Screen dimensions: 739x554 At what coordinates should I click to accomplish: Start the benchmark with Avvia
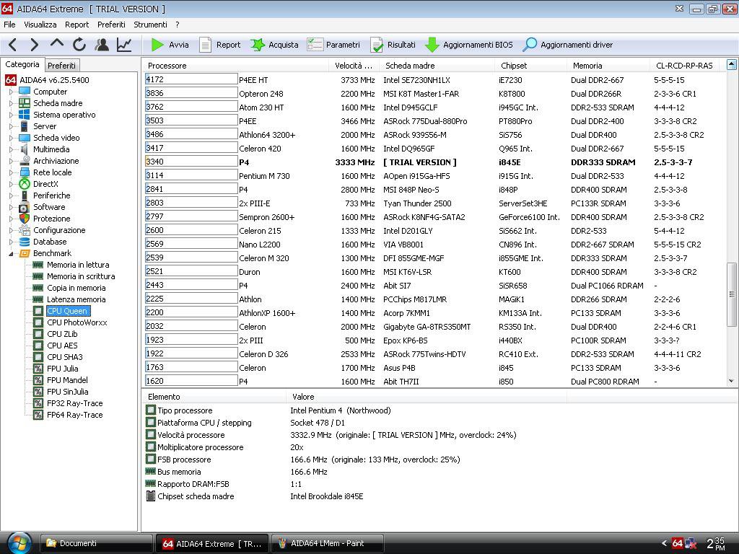pyautogui.click(x=170, y=45)
